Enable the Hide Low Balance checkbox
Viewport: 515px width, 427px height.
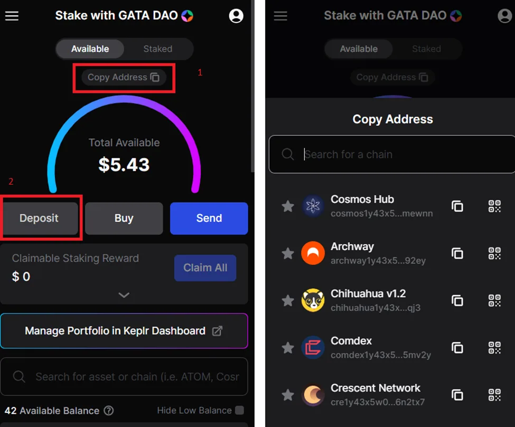click(240, 410)
